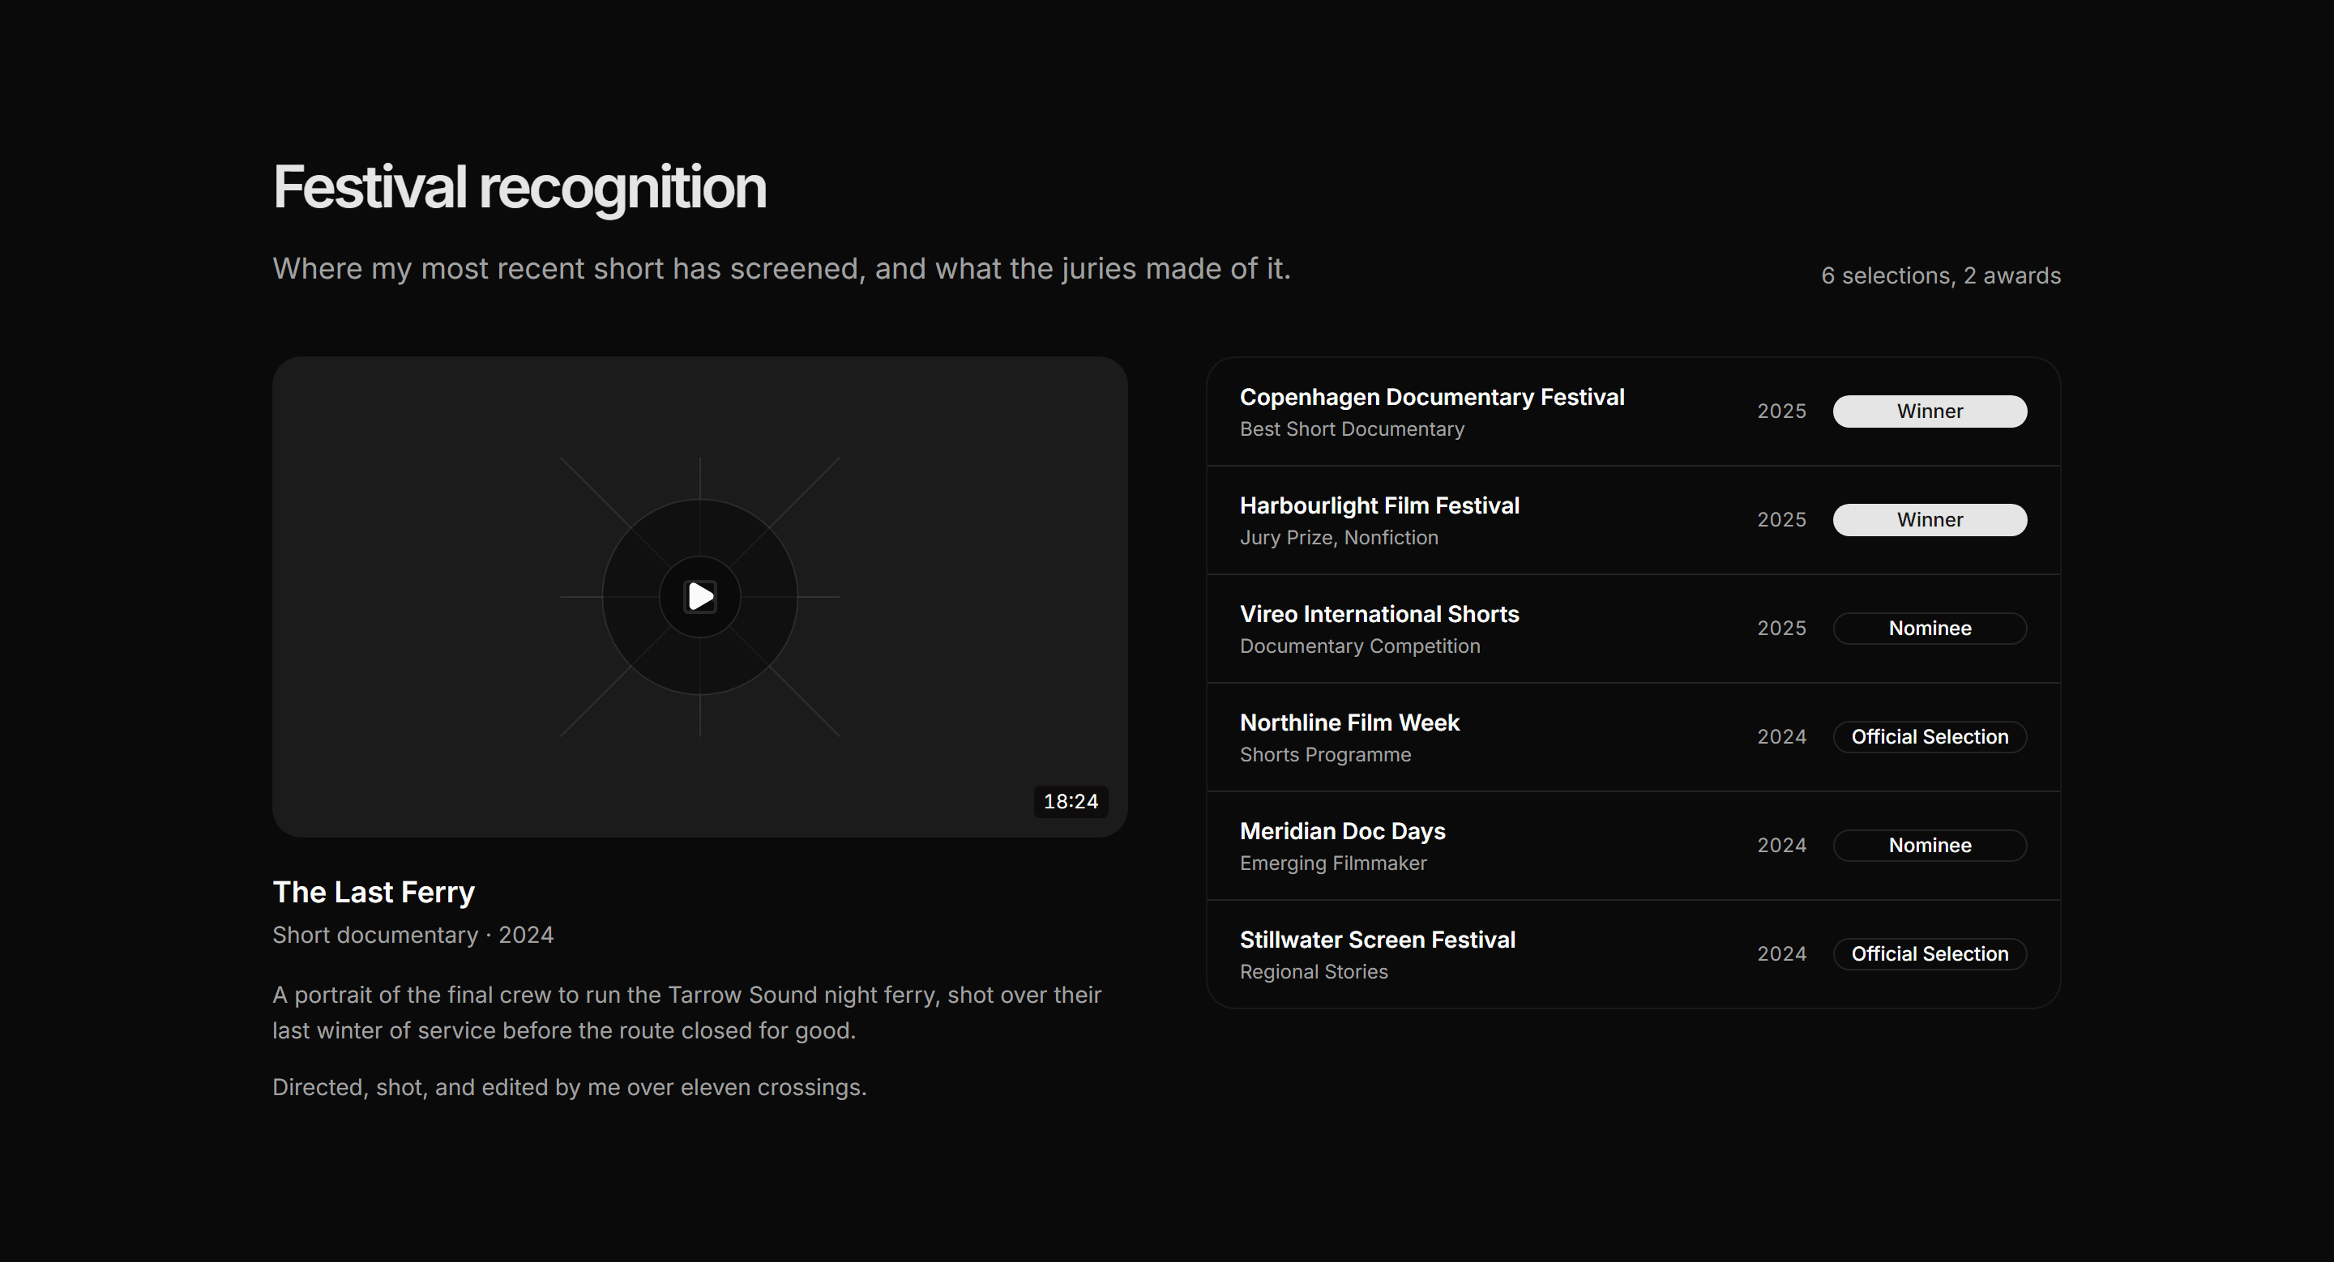Viewport: 2334px width, 1262px height.
Task: Click the 18:24 duration badge
Action: pyautogui.click(x=1070, y=801)
